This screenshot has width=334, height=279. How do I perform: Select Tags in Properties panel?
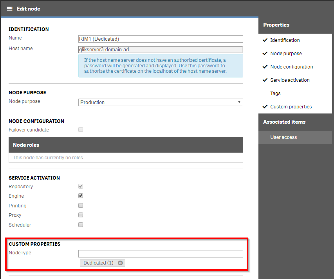click(275, 94)
